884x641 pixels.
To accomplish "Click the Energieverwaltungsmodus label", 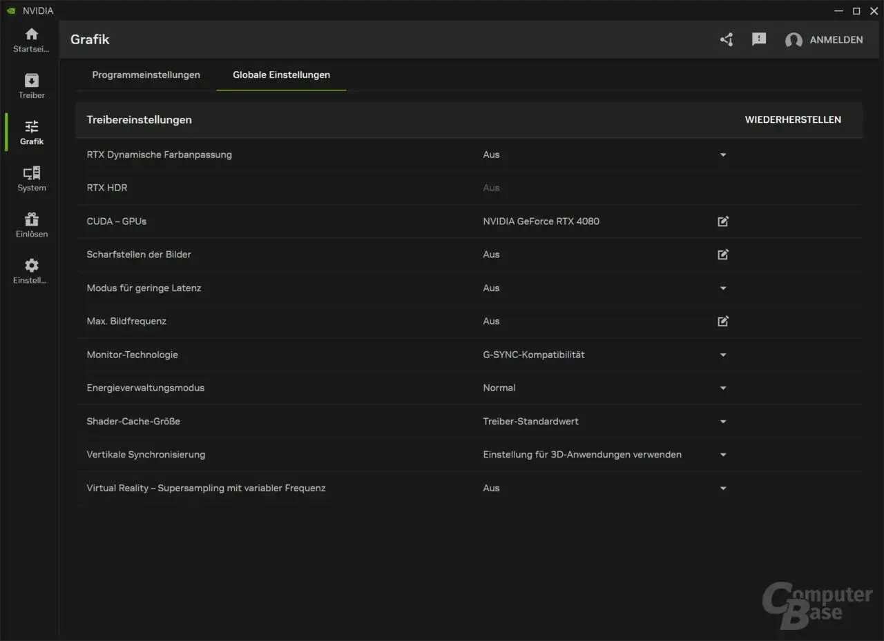I will pyautogui.click(x=145, y=388).
